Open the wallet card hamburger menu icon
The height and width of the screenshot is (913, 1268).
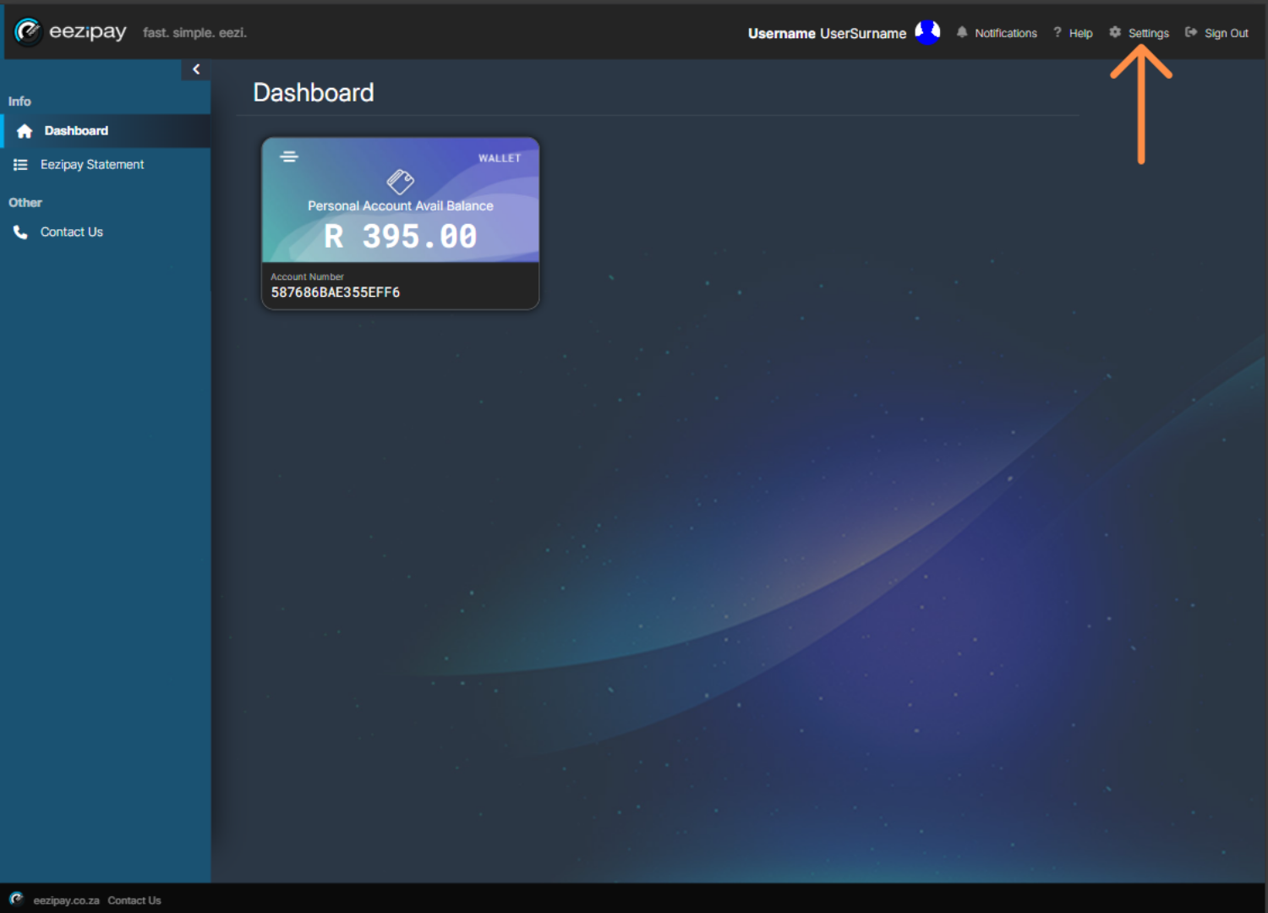tap(289, 156)
